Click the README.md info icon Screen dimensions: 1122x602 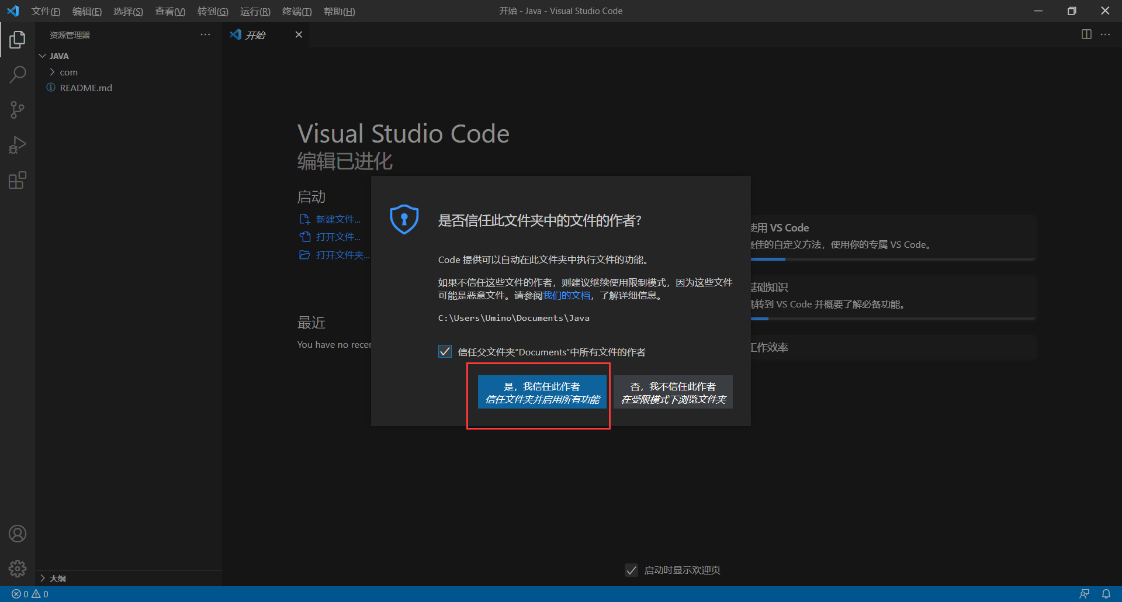click(51, 88)
